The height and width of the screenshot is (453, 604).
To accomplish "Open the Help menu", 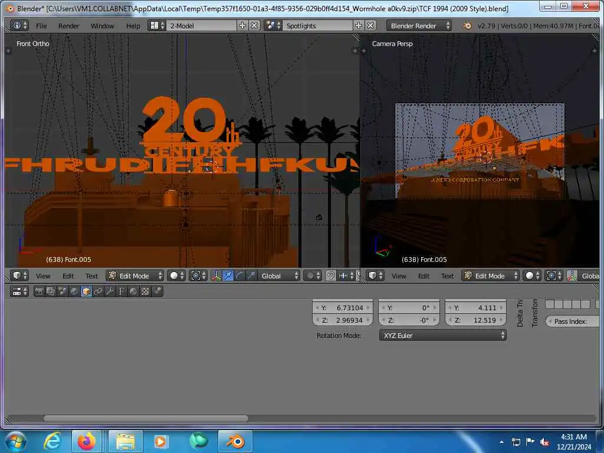I will click(133, 26).
